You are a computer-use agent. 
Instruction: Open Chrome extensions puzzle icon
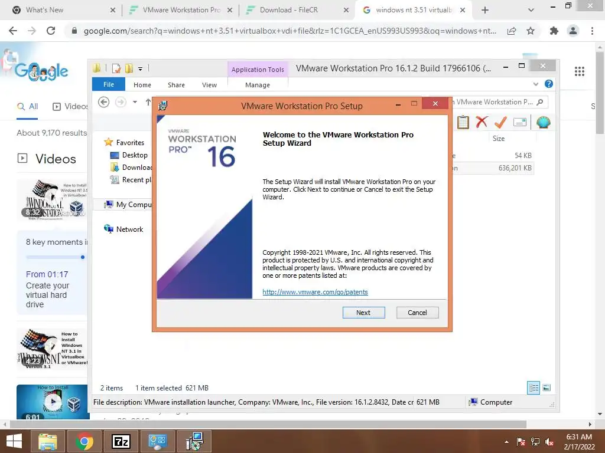pos(554,31)
